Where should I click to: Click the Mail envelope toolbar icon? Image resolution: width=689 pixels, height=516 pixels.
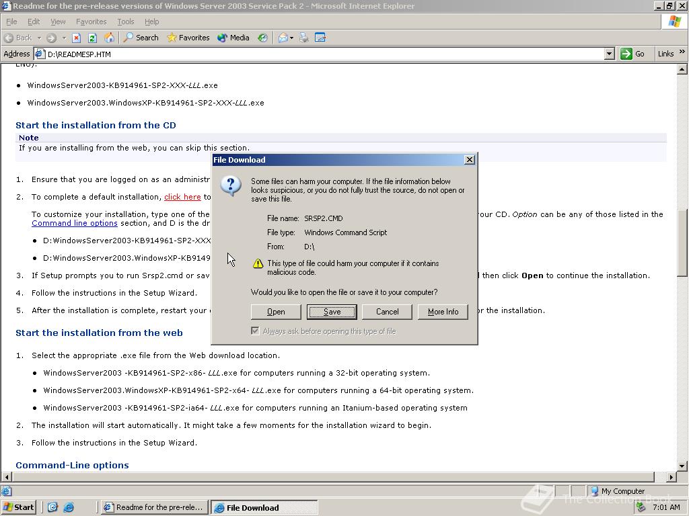283,38
